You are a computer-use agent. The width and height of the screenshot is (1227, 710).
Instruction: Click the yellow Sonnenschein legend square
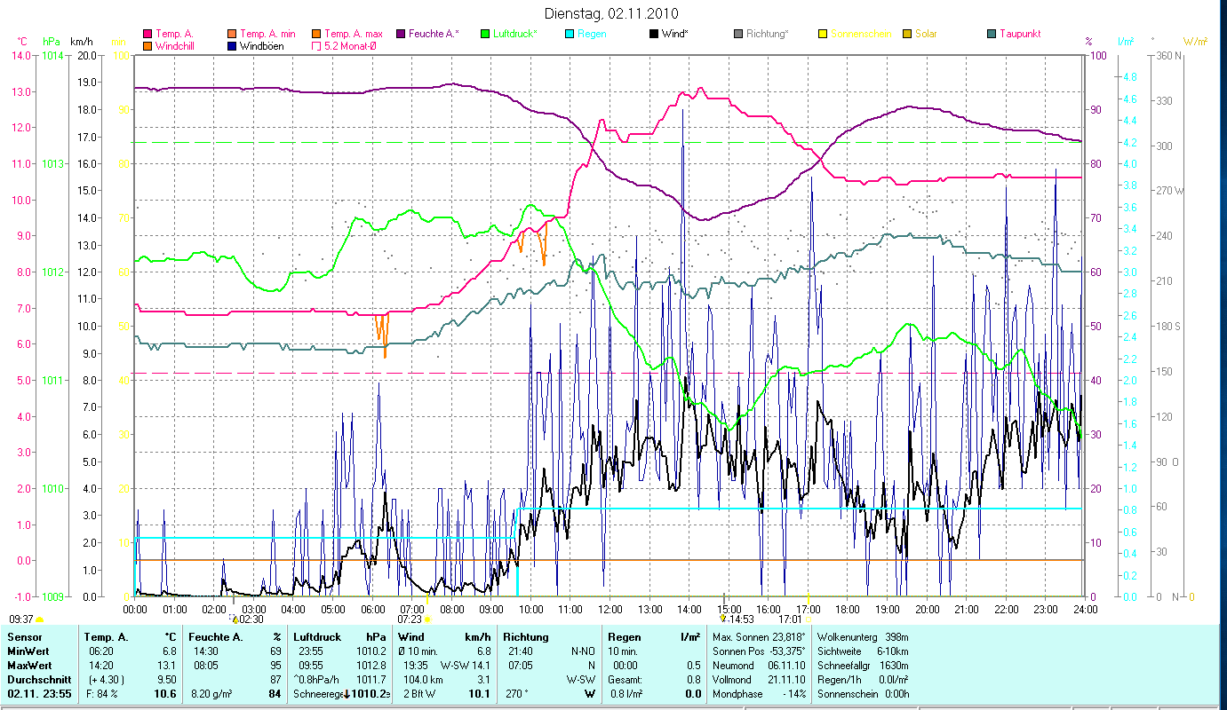823,34
